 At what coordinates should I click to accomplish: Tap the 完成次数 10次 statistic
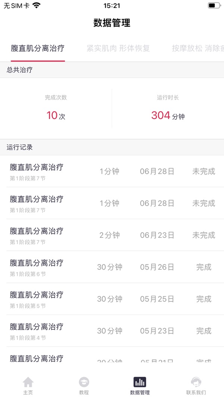pos(56,109)
